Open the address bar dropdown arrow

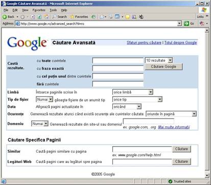click(179, 24)
